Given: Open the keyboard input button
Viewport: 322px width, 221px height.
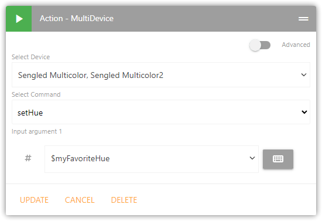Looking at the screenshot, I should 278,159.
